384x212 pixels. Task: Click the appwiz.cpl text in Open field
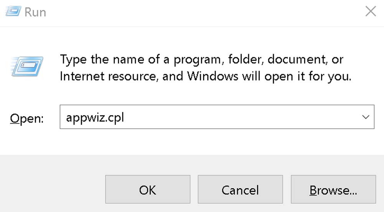(x=95, y=117)
